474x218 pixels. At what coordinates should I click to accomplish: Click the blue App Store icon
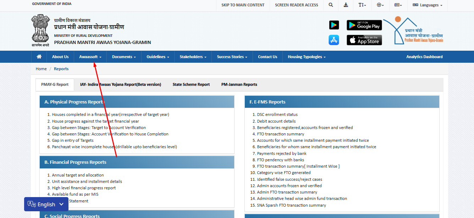click(334, 40)
